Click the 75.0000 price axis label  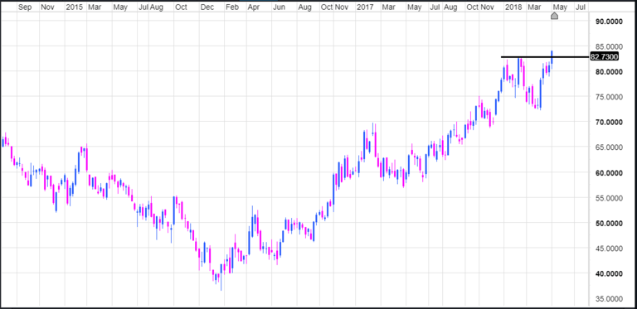coord(609,97)
